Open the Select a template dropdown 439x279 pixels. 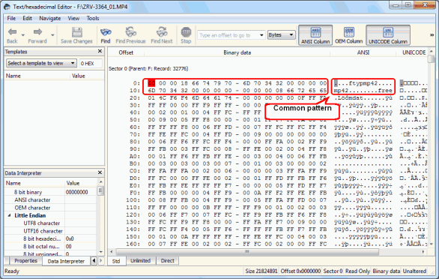point(41,63)
